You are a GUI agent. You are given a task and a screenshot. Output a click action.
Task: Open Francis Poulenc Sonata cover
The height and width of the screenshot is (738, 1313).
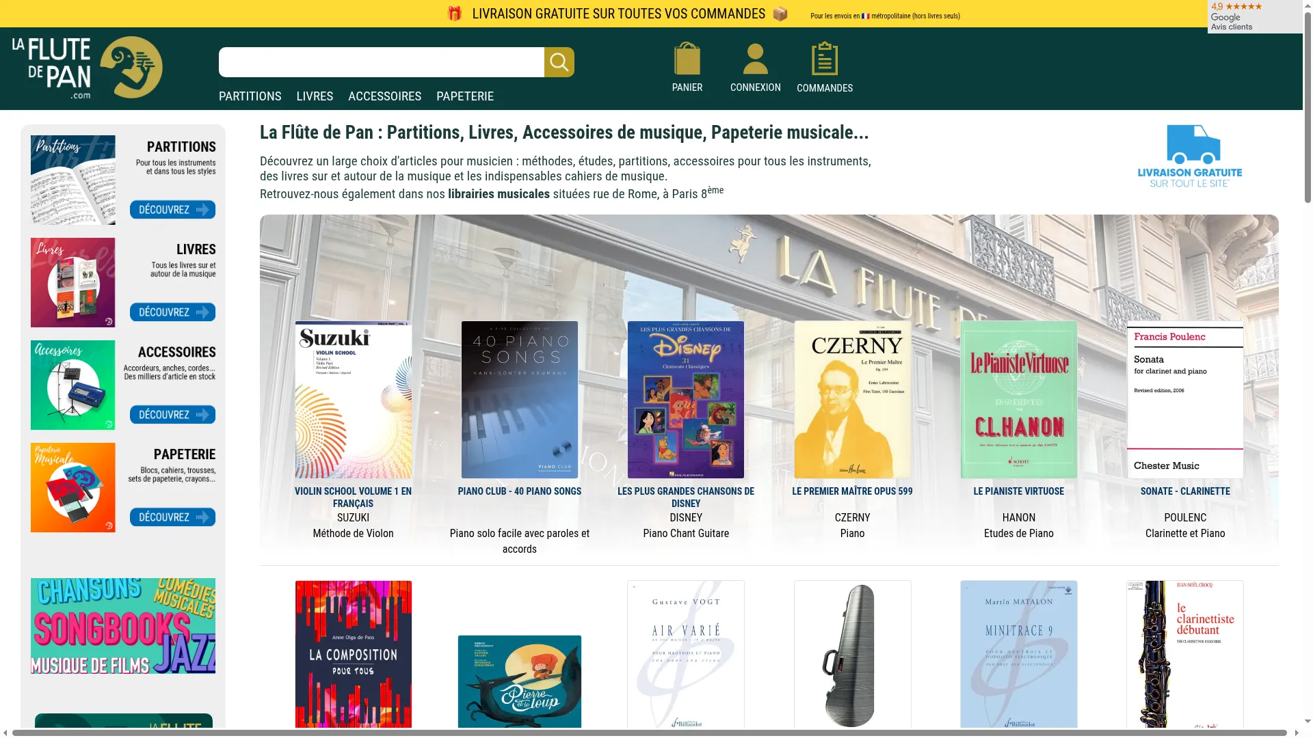1185,400
